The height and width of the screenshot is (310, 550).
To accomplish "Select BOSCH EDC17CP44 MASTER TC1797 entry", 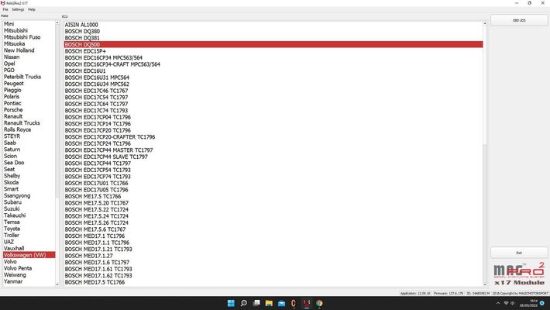I will tap(273, 150).
